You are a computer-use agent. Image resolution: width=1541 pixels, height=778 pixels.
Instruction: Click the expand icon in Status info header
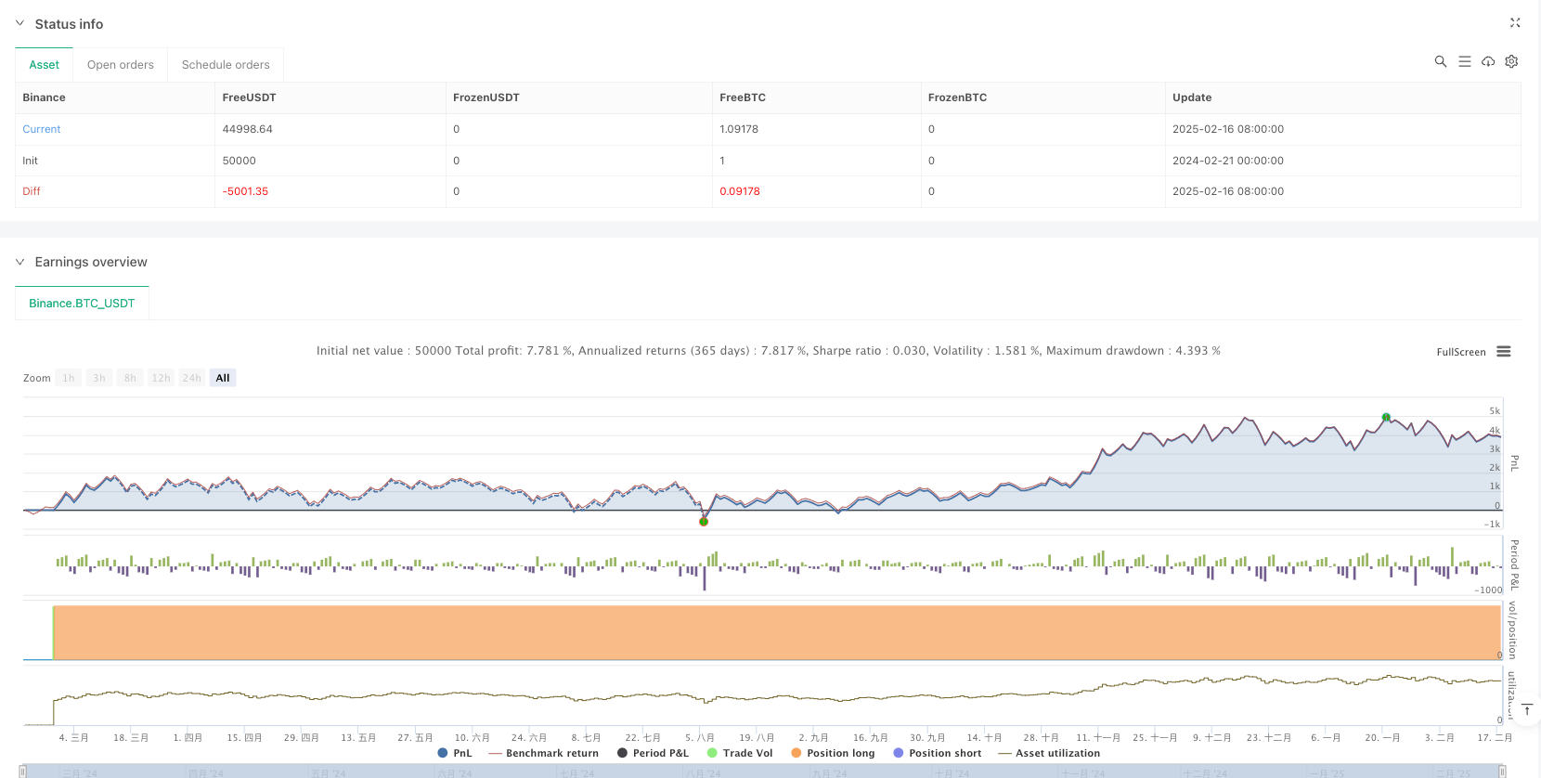tap(1515, 23)
